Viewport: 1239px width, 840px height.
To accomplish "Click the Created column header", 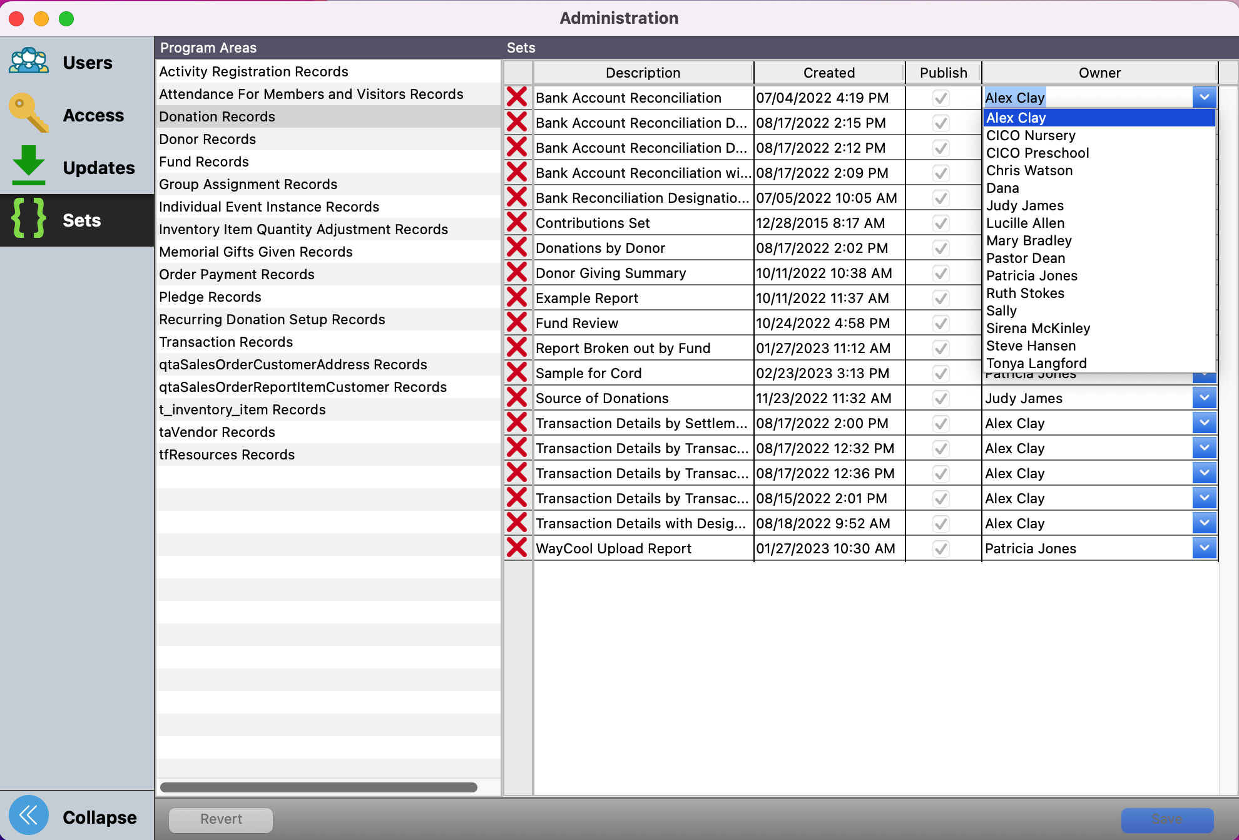I will 829,73.
